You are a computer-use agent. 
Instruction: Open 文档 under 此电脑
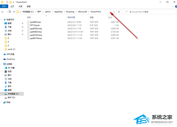(10, 79)
